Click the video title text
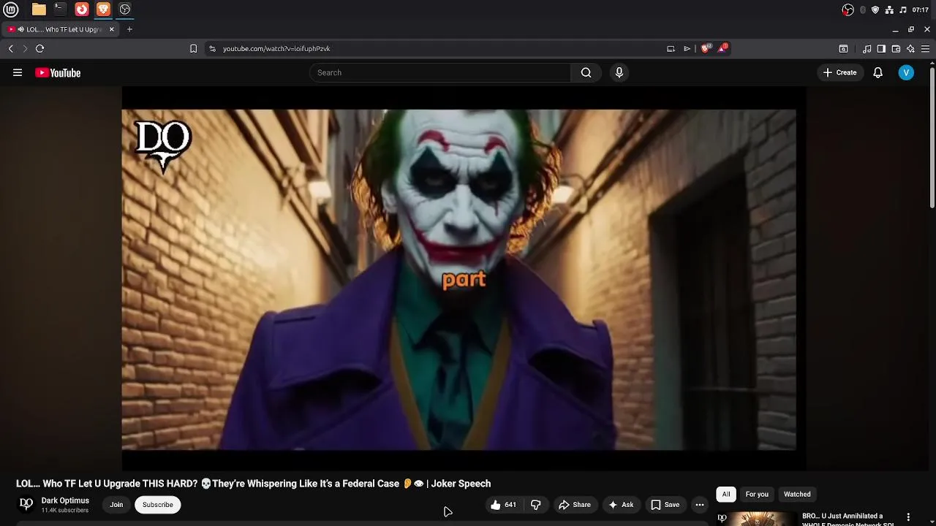 click(254, 484)
